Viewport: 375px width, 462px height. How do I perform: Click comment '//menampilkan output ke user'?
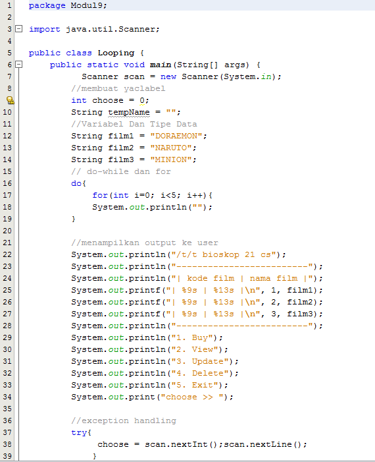click(x=145, y=243)
